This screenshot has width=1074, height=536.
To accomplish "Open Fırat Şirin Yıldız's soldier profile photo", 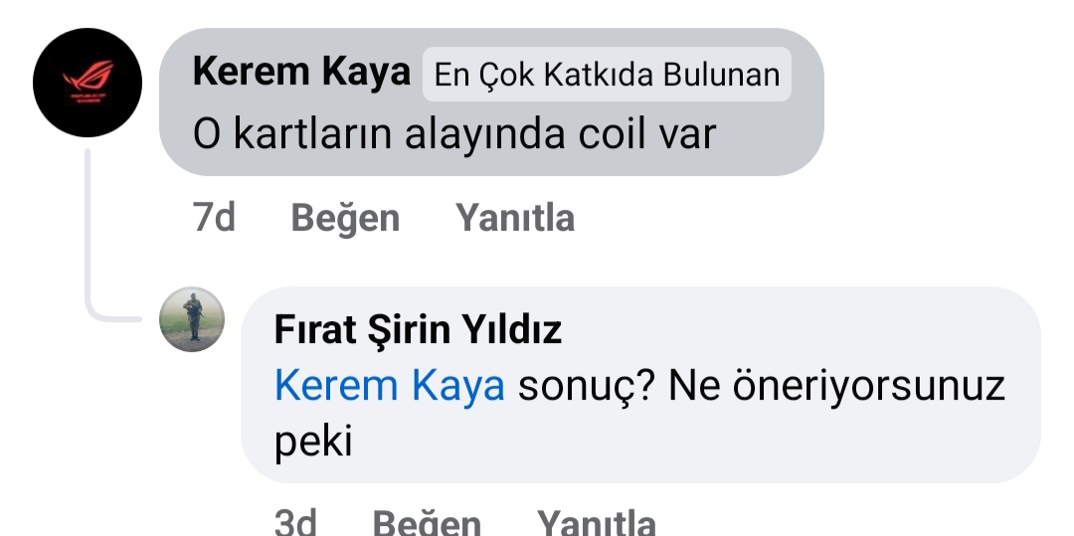I will point(192,319).
